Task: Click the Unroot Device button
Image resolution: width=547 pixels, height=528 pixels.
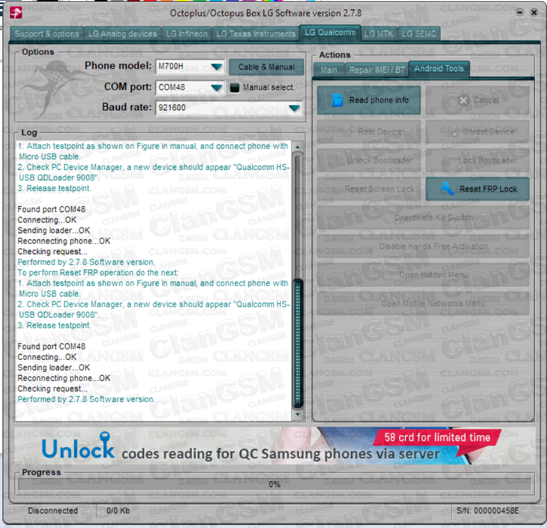Action: (x=478, y=132)
